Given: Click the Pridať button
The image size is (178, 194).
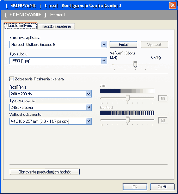Looking at the screenshot, I should click(124, 44).
